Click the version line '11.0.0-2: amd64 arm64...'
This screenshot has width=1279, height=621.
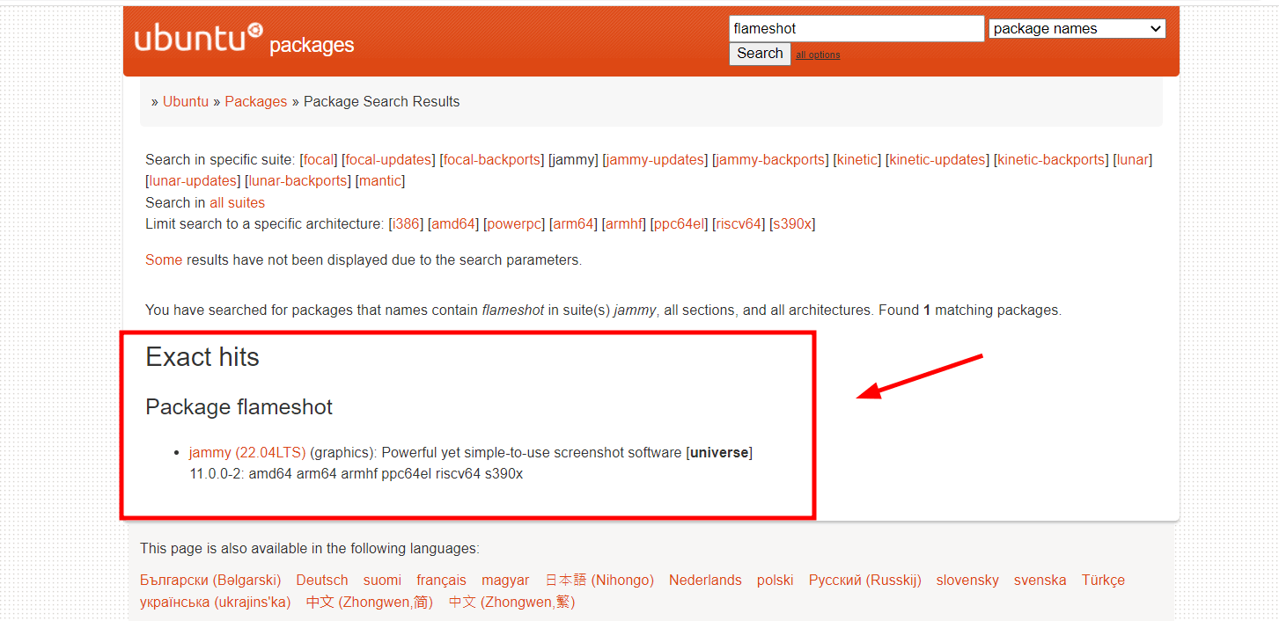click(x=357, y=473)
